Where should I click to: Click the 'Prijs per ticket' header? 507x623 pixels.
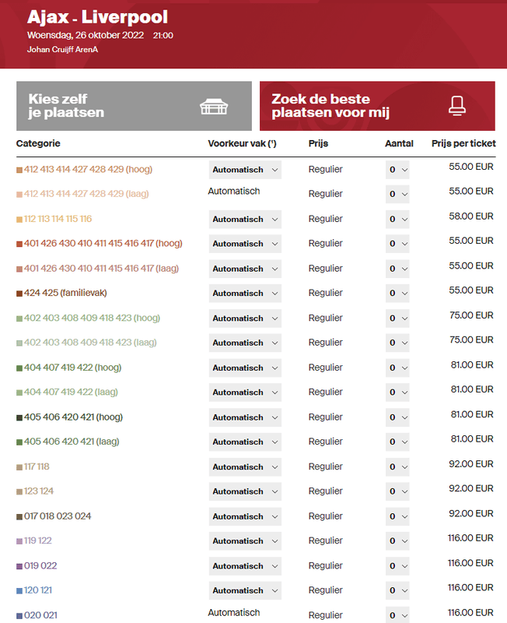(x=463, y=143)
